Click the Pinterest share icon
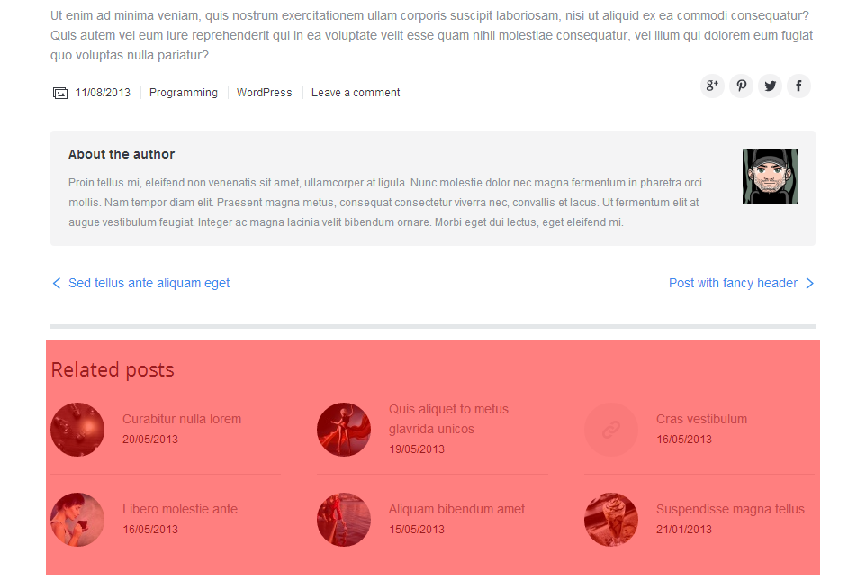This screenshot has width=848, height=581. 741,86
